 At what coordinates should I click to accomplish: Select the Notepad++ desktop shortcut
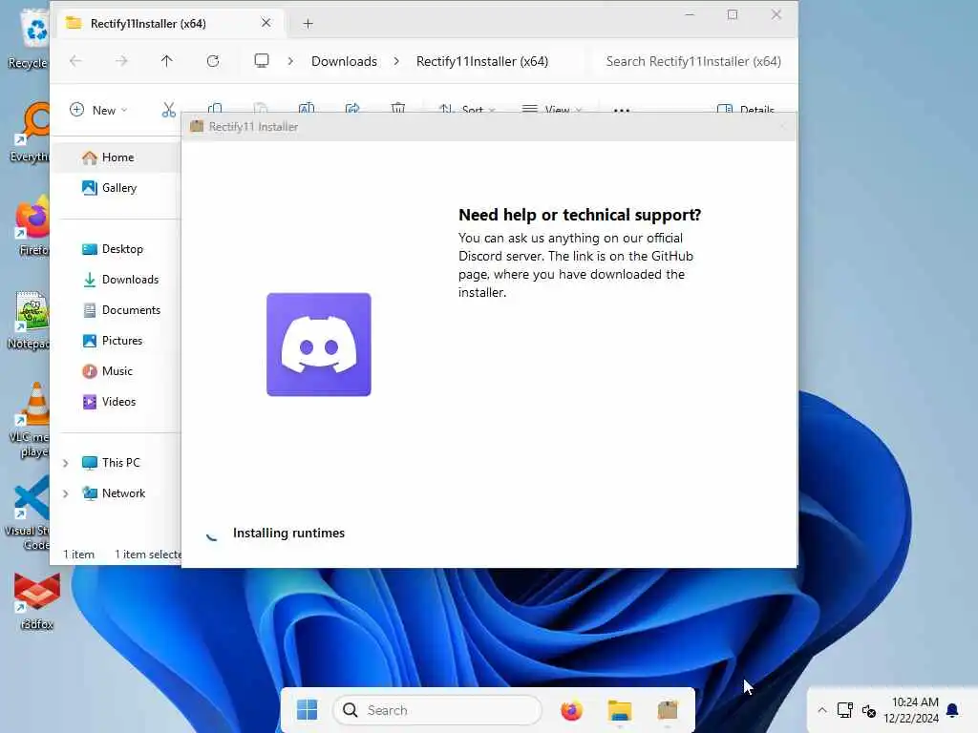click(x=28, y=321)
